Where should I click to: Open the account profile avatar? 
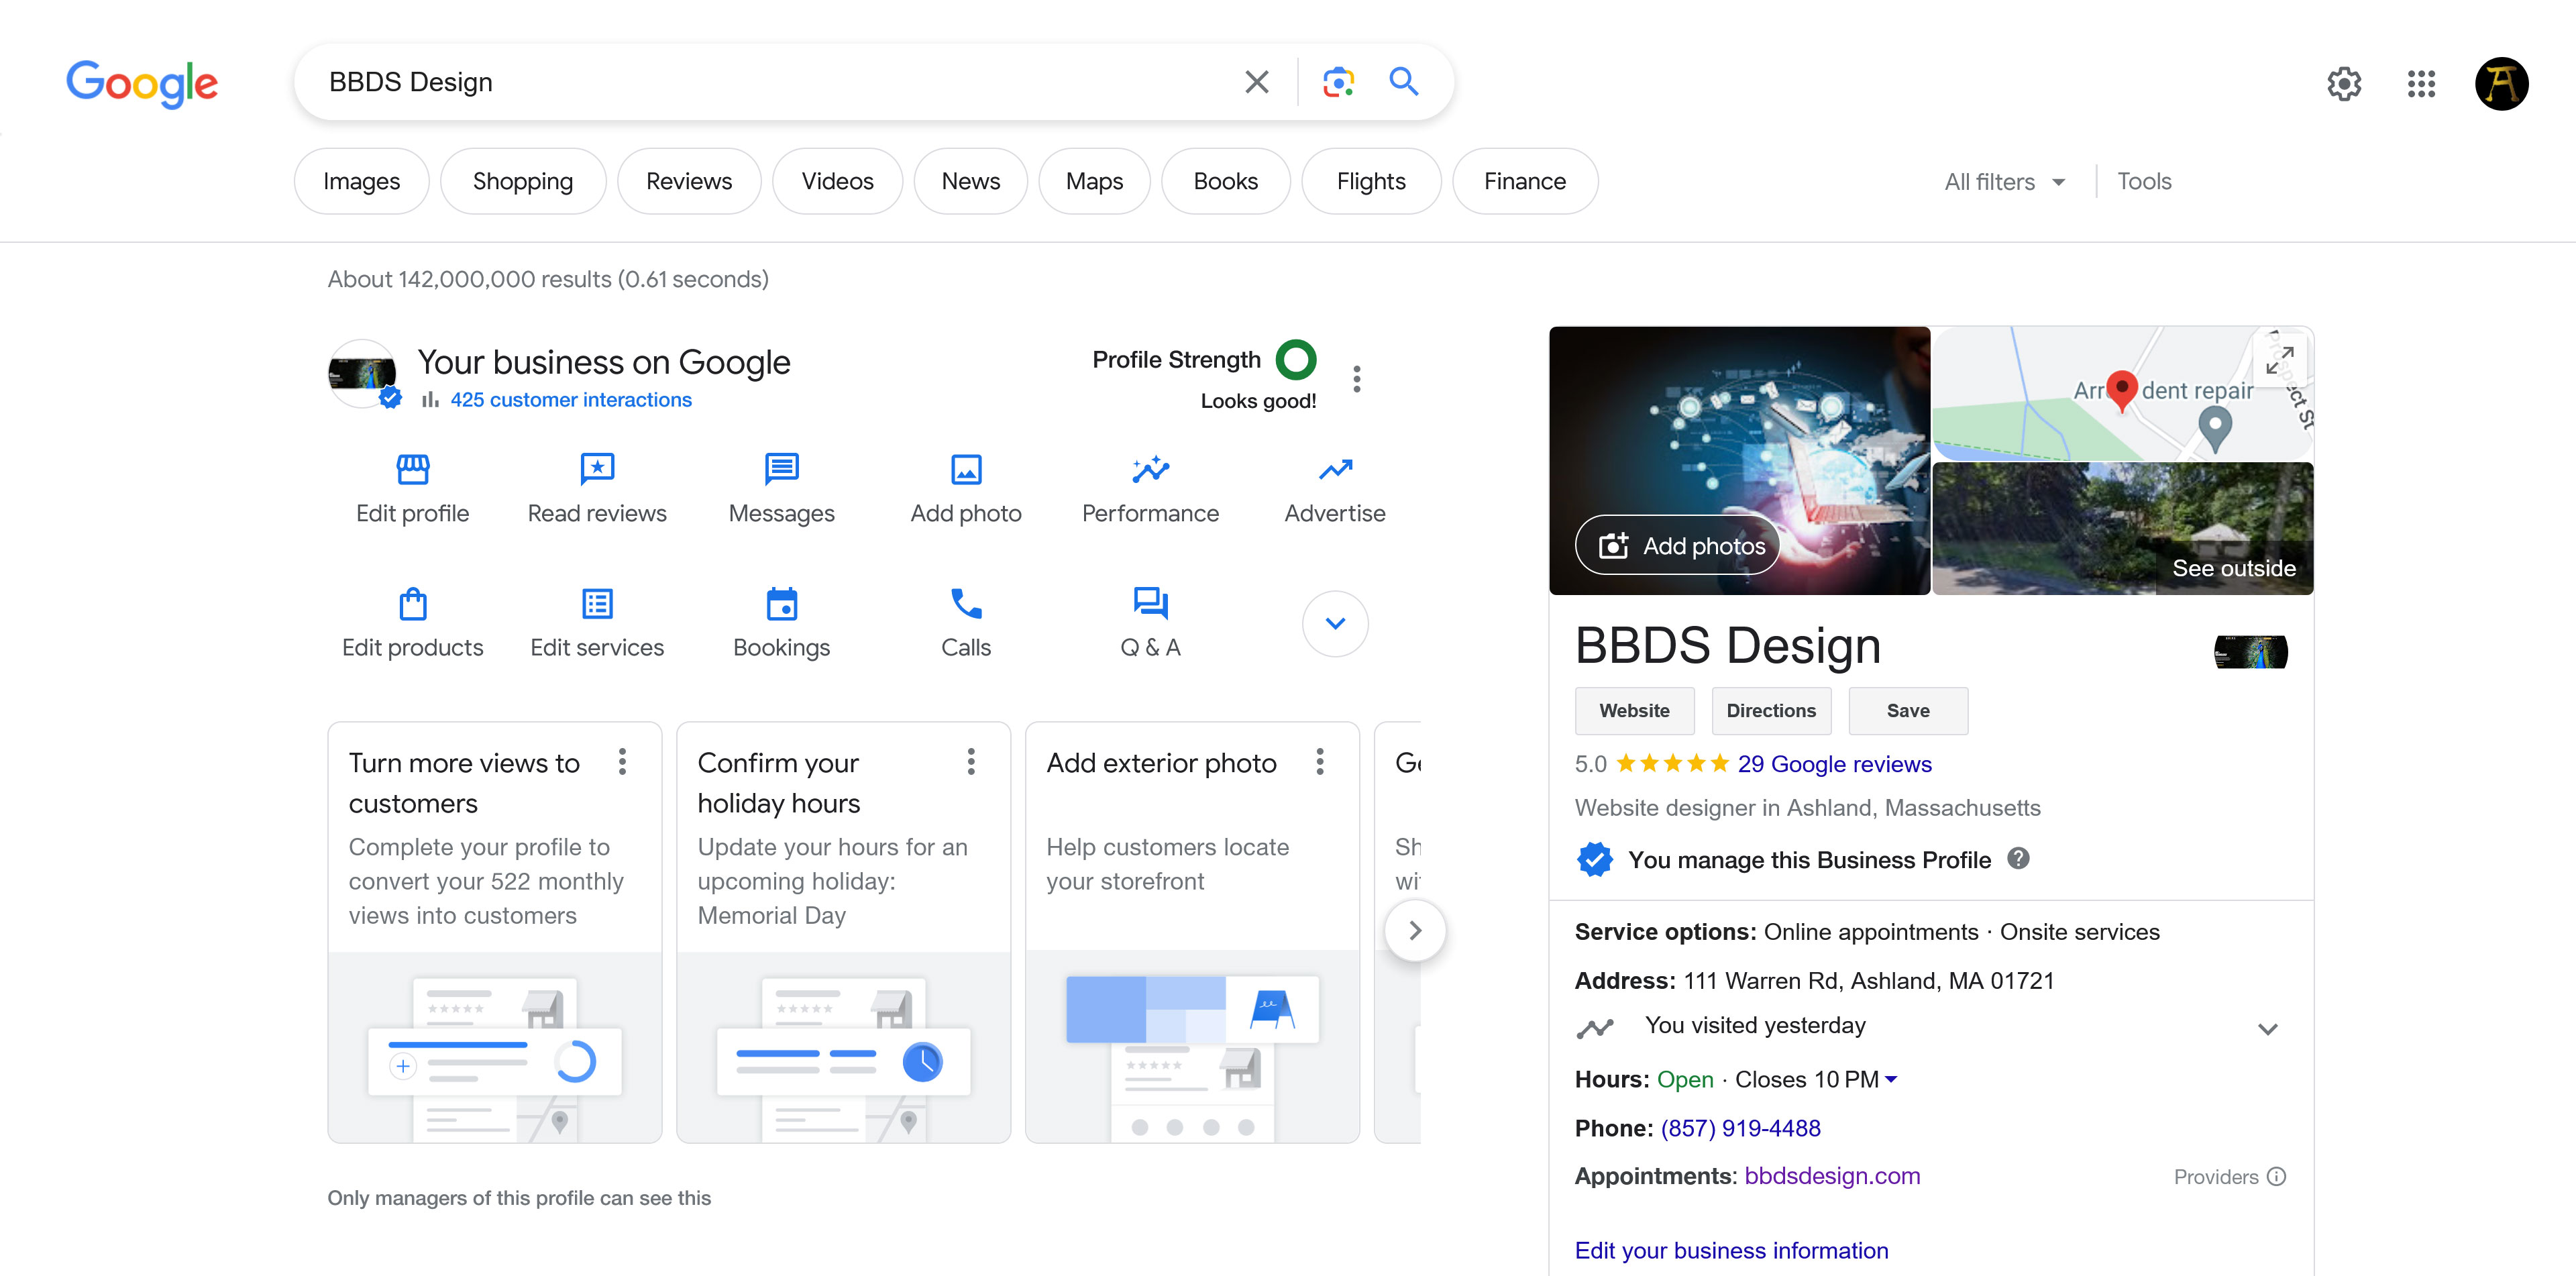2502,83
